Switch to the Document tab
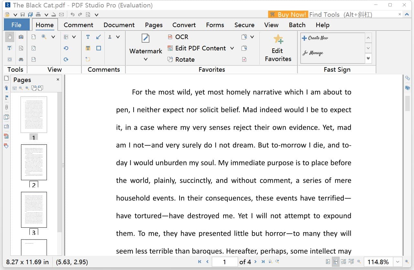Screen dimensions: 414x270 click(119, 25)
